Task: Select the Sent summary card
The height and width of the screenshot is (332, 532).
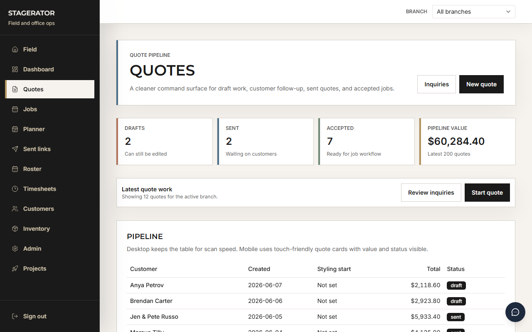Action: coord(266,142)
